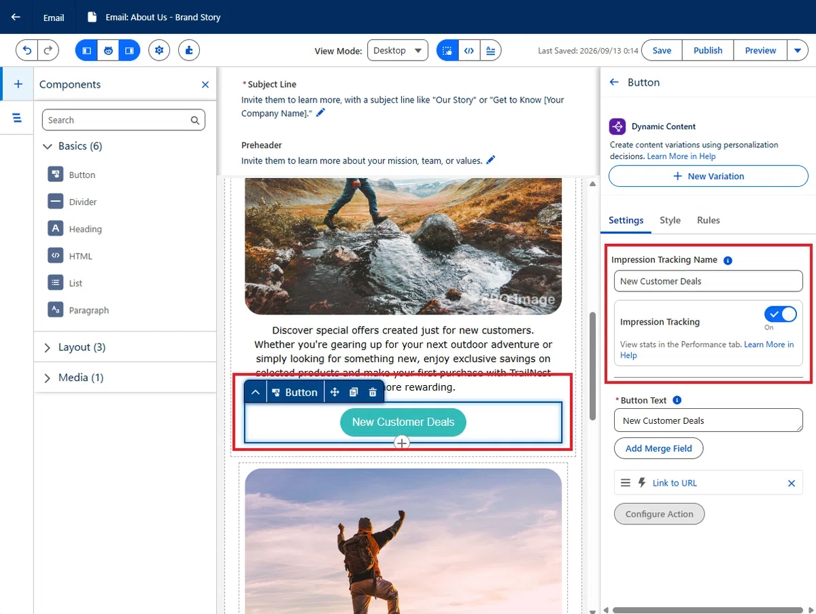The image size is (816, 614).
Task: Open the dropdown arrow next to Preview
Action: (x=798, y=50)
